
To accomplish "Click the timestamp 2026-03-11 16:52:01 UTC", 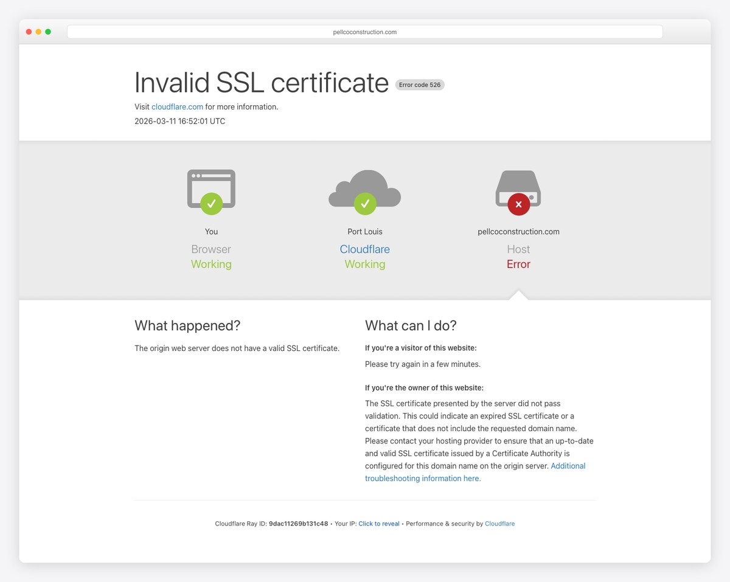I will click(180, 121).
